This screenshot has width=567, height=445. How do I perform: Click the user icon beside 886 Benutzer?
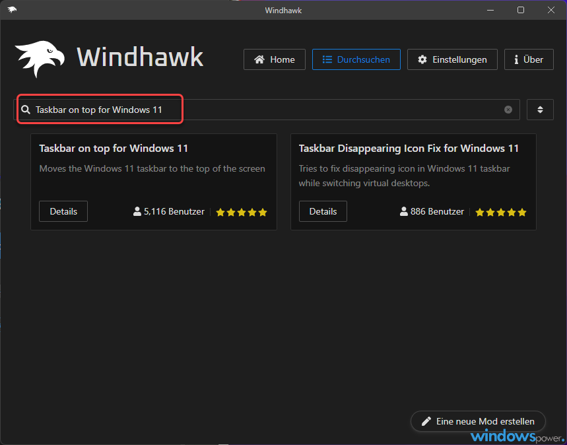click(403, 211)
